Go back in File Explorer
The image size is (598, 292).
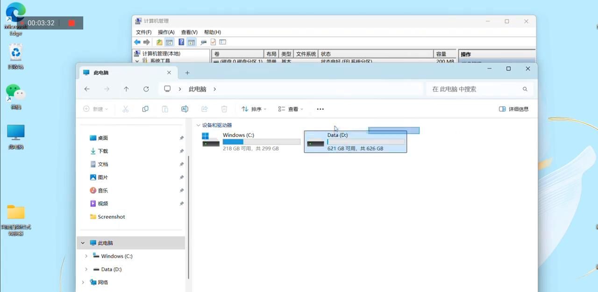[87, 89]
